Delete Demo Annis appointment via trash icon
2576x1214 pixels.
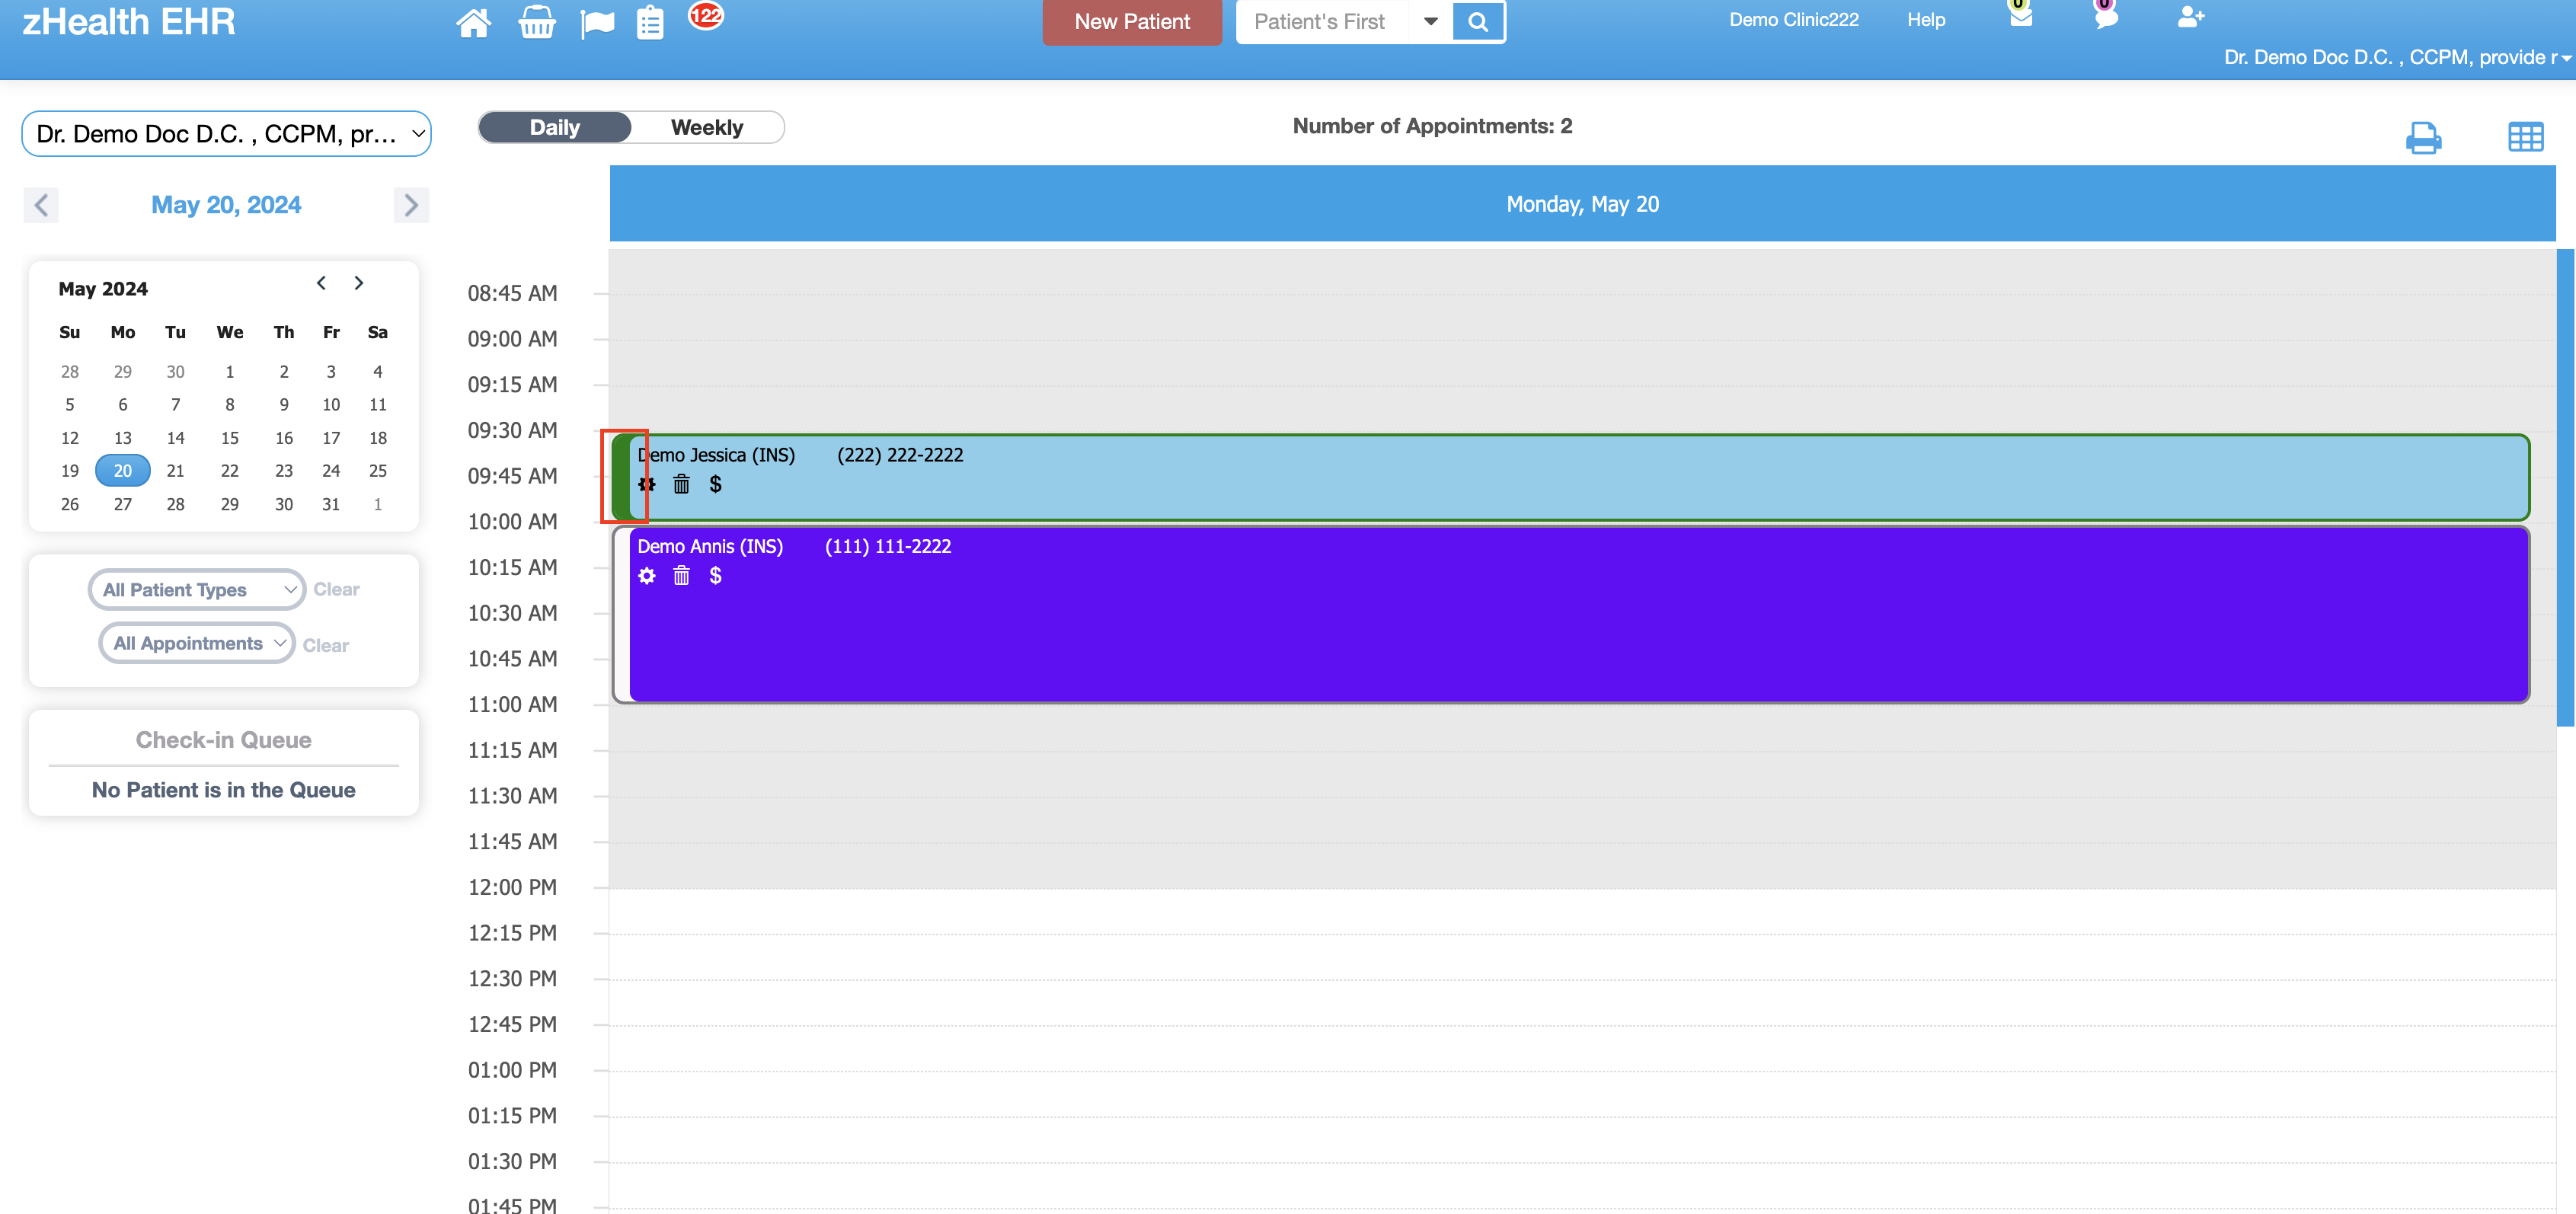(681, 576)
